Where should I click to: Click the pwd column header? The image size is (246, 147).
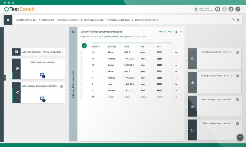tap(158, 46)
